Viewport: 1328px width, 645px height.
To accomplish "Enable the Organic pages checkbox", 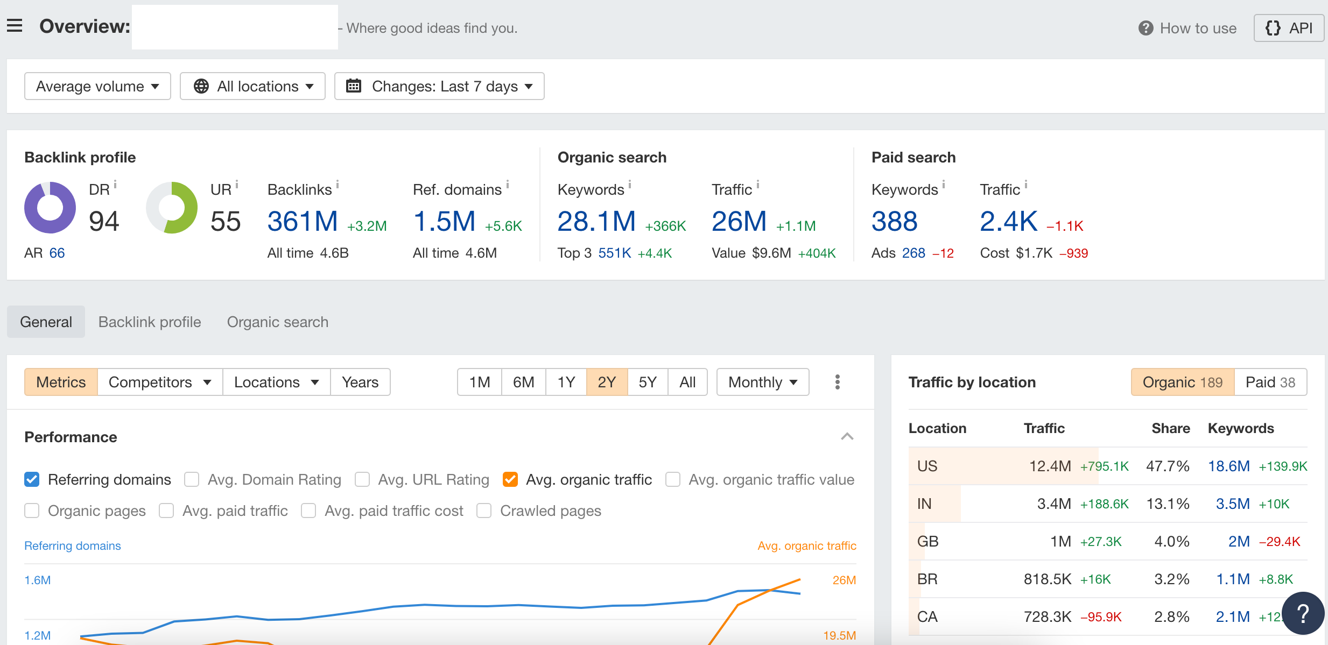I will [x=32, y=511].
